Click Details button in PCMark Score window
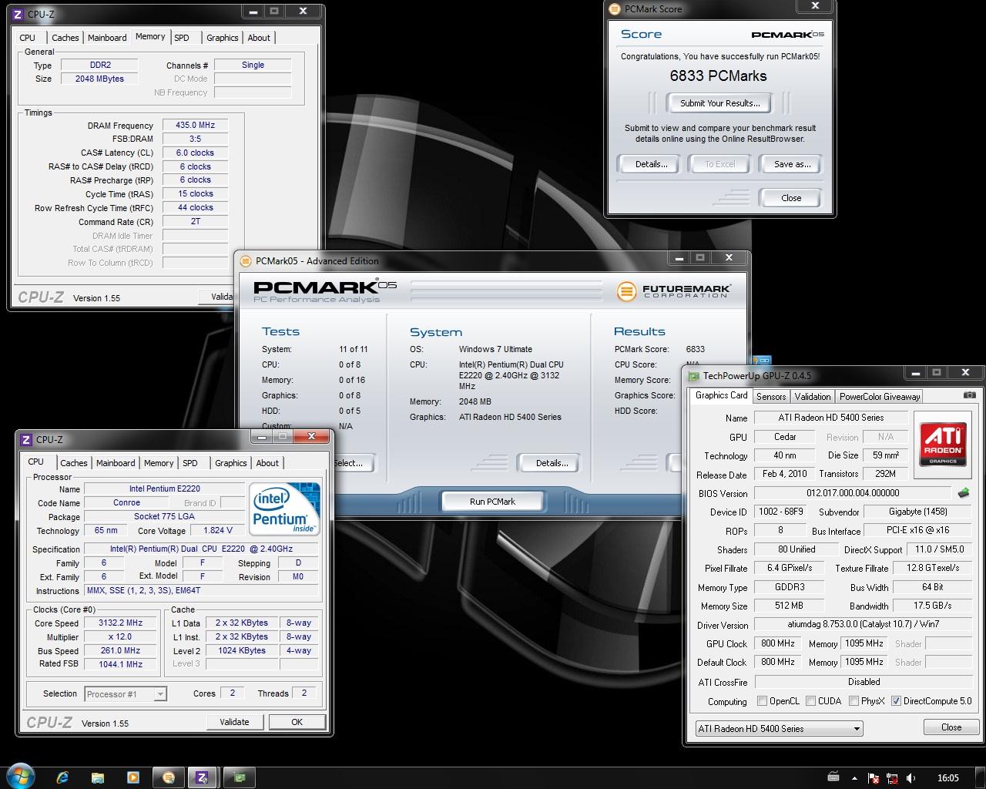This screenshot has height=789, width=986. 651,164
